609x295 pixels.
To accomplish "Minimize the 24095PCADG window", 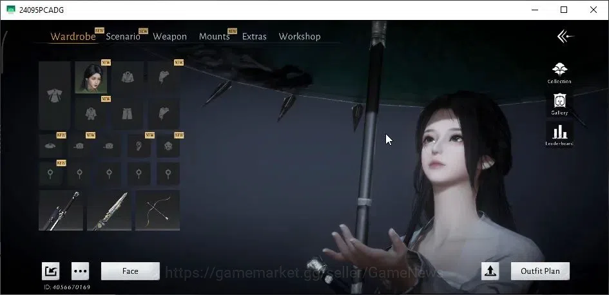I will click(534, 10).
